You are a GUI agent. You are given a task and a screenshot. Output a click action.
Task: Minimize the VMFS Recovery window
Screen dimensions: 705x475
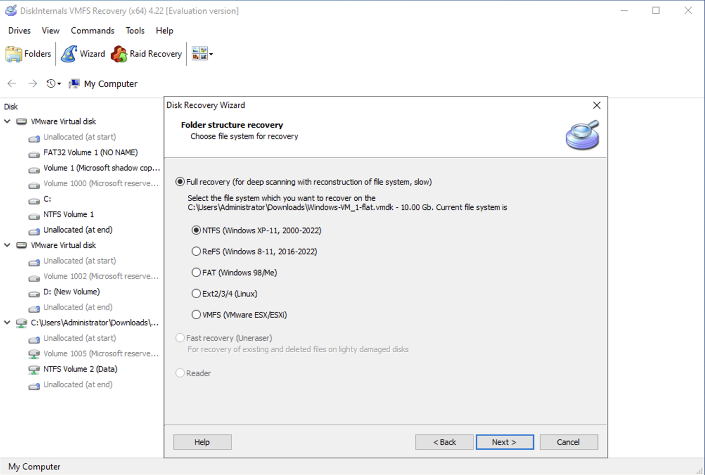tap(624, 10)
